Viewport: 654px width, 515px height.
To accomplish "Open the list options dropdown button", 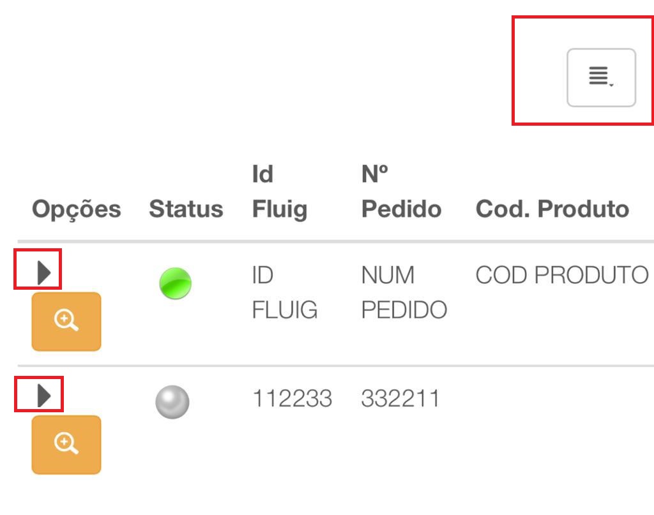I will coord(601,77).
